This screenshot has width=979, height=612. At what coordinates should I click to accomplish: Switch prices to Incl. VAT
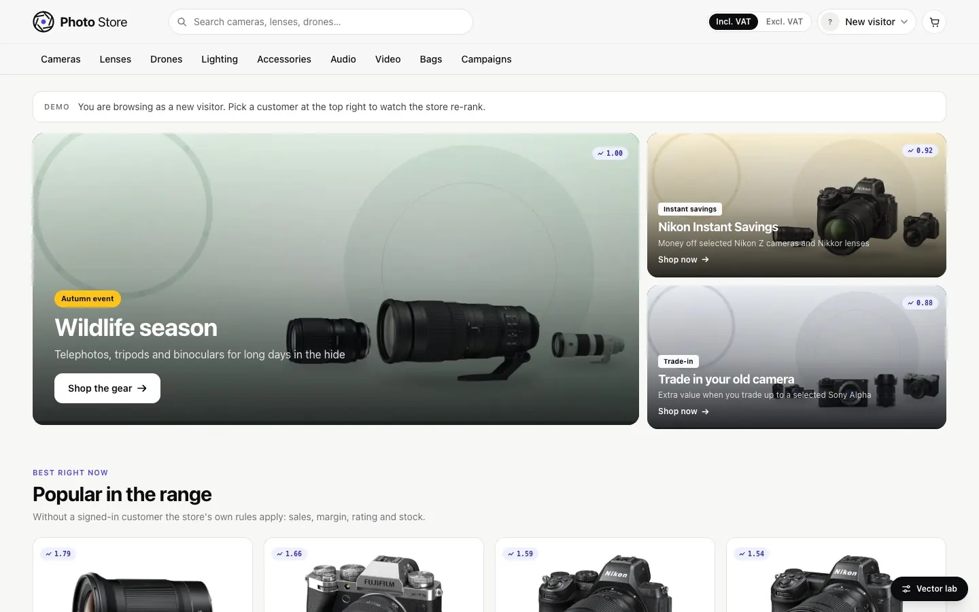[733, 22]
